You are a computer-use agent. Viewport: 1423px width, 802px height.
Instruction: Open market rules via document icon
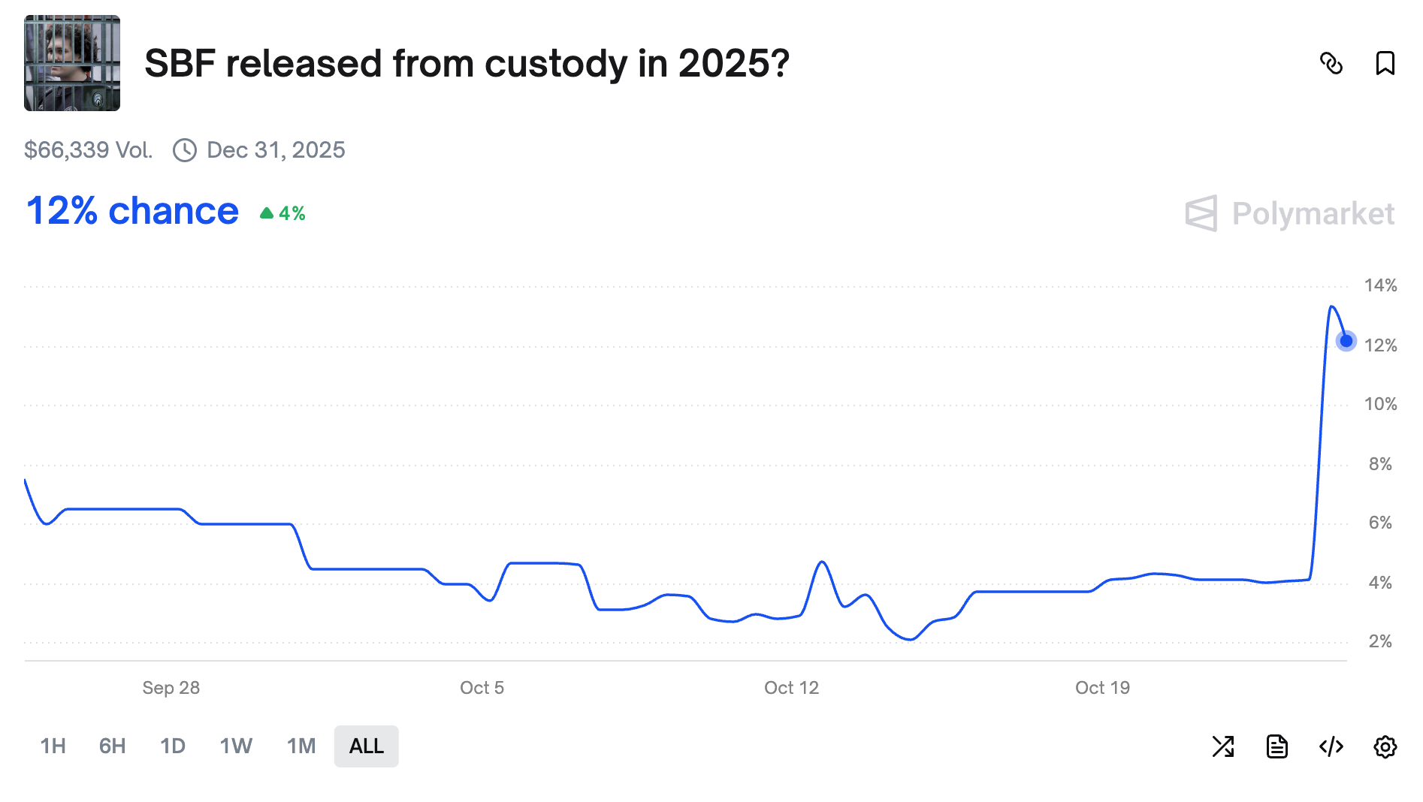(x=1278, y=746)
